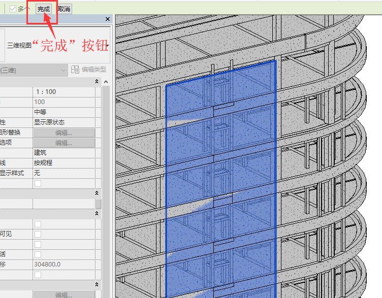
Task: Click the properties scrollbar up arrow
Action: point(106,82)
